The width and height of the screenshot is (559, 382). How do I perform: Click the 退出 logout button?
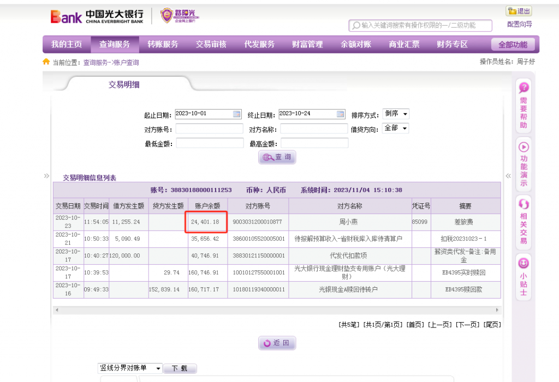519,11
